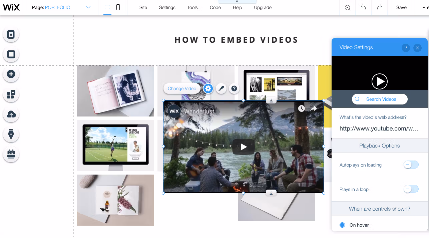This screenshot has width=429, height=238.
Task: Expand the Page PORTFOLIO dropdown
Action: pos(88,7)
